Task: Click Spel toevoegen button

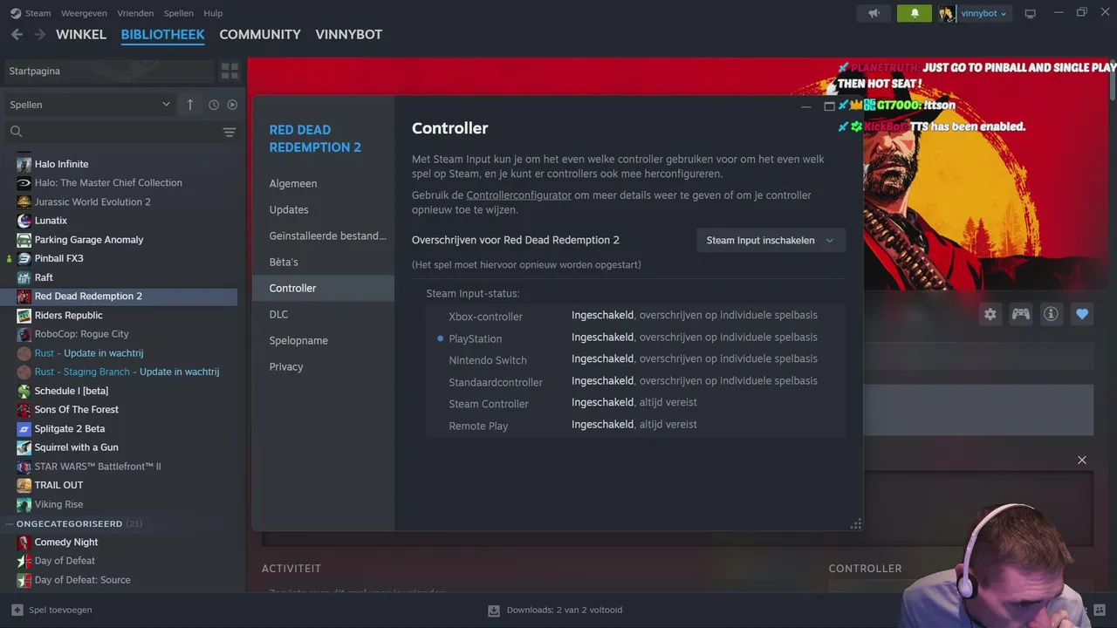Action: pyautogui.click(x=51, y=610)
